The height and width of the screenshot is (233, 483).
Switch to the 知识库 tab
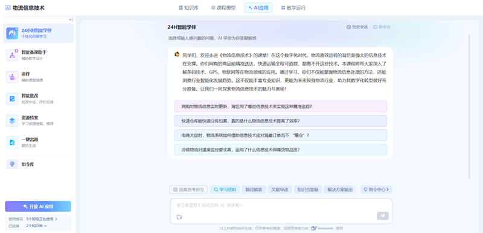(188, 8)
